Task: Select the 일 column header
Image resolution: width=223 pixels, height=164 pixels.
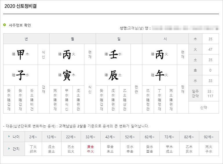Action: 119,39
